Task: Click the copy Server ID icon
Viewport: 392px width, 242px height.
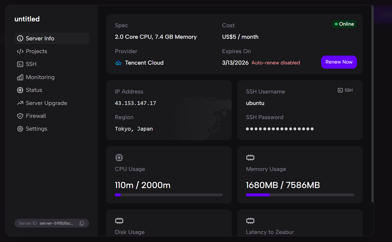Action: click(82, 223)
